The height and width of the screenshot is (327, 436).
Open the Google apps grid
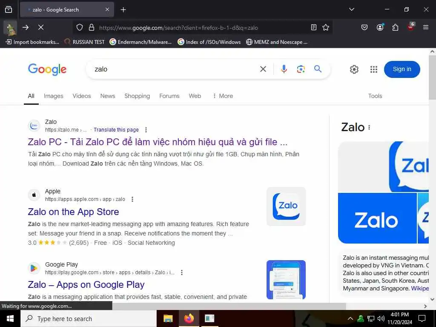pos(374,69)
